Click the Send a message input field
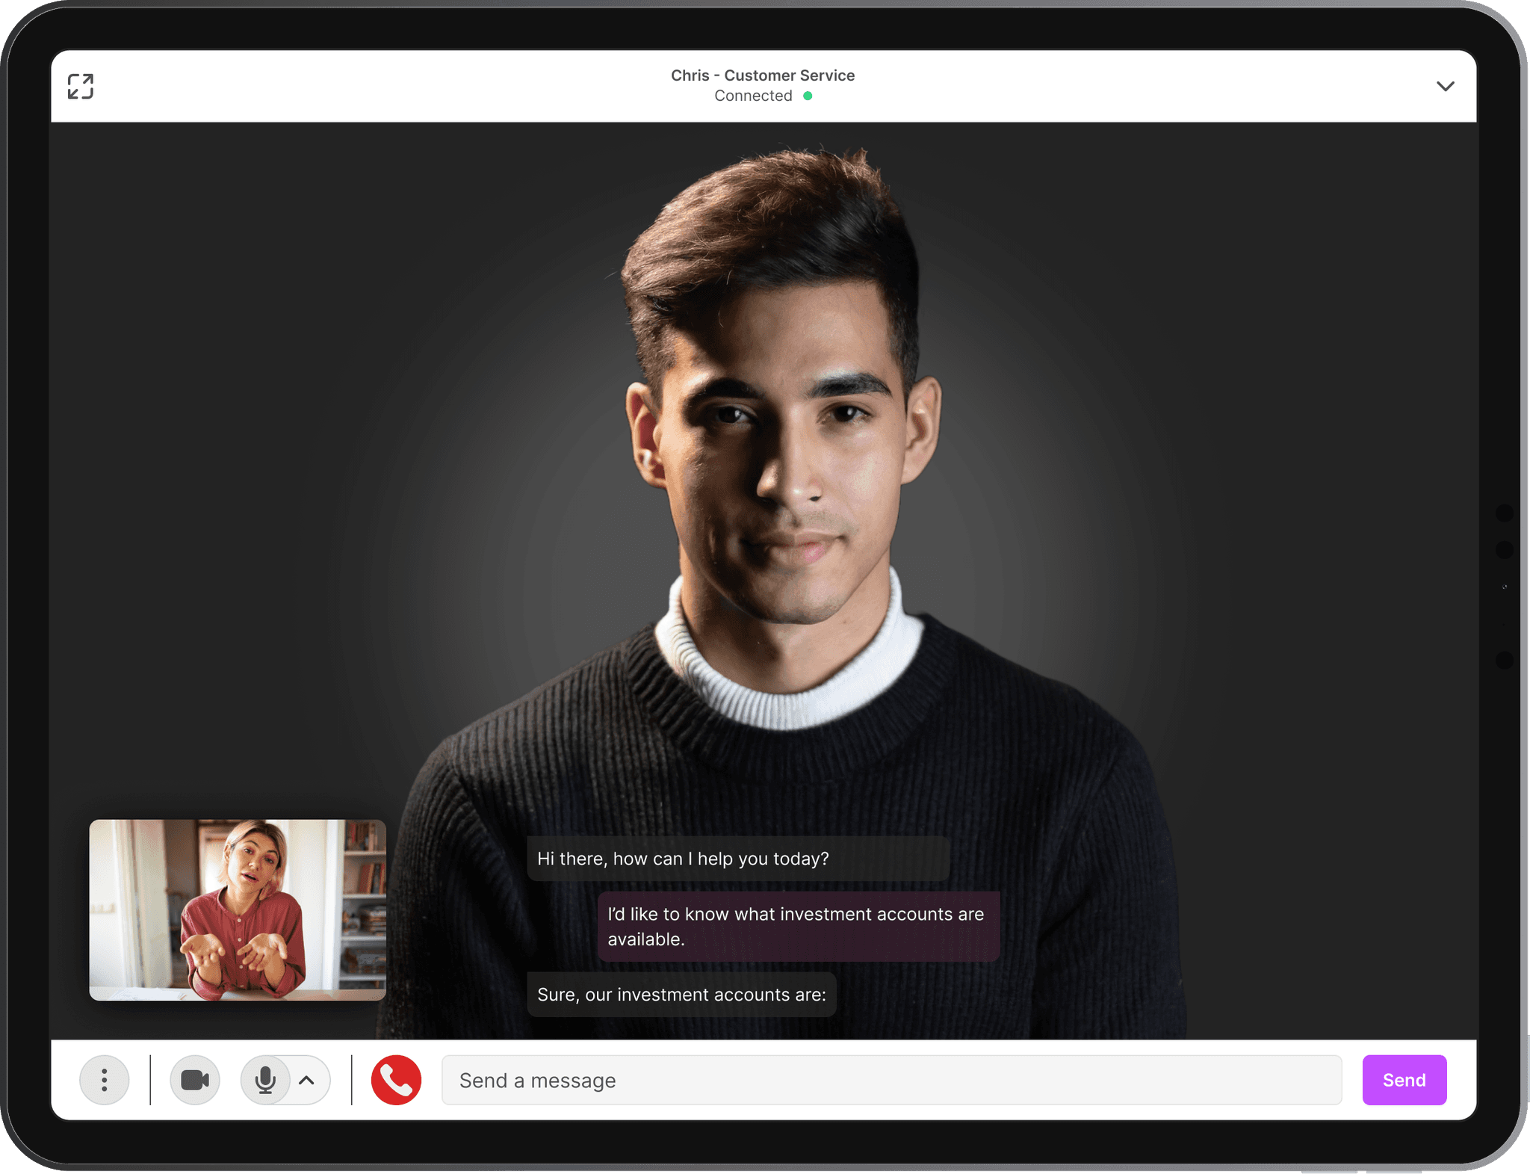Viewport: 1530px width, 1174px height. tap(891, 1080)
